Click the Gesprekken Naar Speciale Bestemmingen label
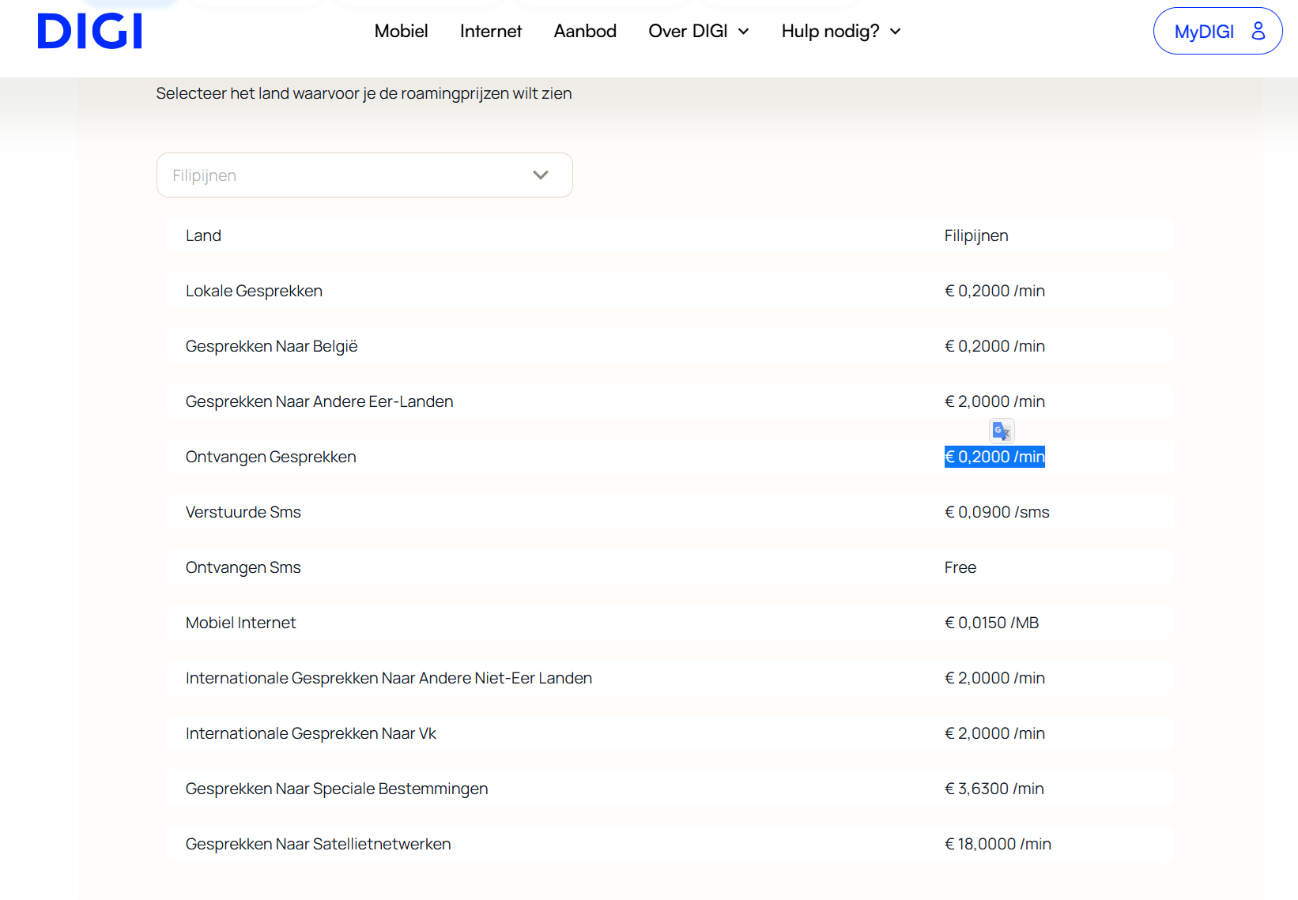This screenshot has height=900, width=1298. 337,789
